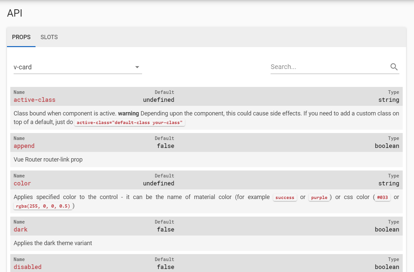This screenshot has height=272, width=414.
Task: Select the PROPS tab
Action: click(21, 37)
